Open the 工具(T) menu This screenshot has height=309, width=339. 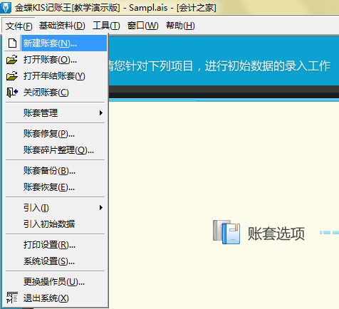(x=106, y=26)
